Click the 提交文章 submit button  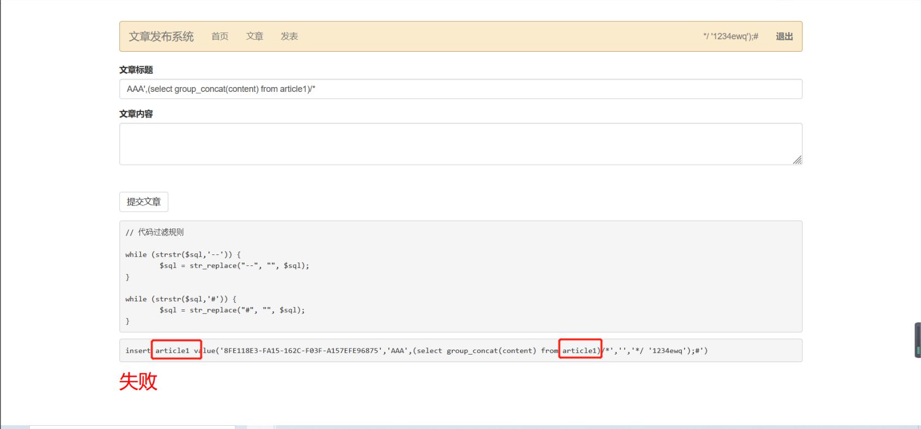point(144,202)
